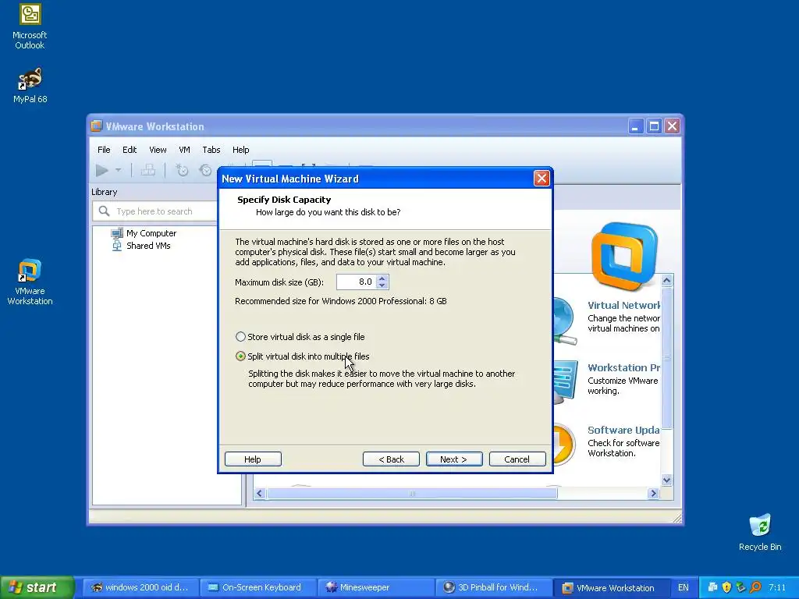Select Shared VMs in Library tree
The height and width of the screenshot is (599, 799).
coord(148,246)
